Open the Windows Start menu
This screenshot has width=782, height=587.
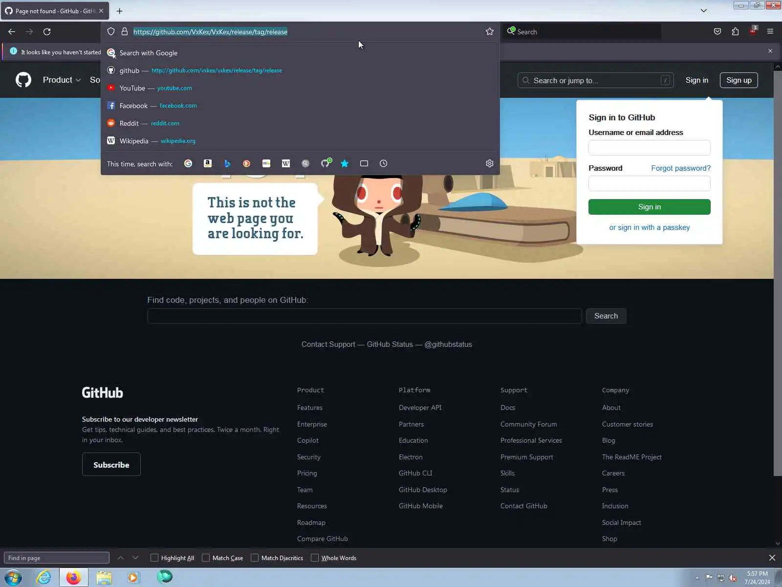[x=13, y=577]
